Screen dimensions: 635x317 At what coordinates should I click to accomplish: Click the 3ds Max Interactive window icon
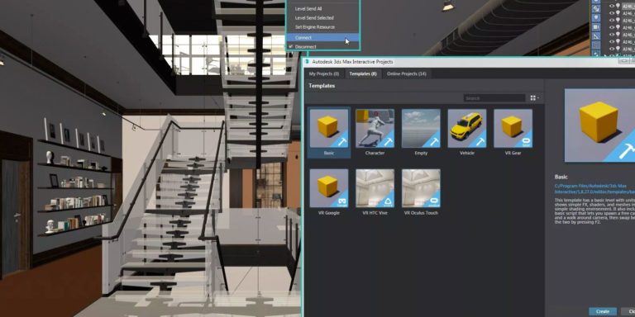(308, 62)
